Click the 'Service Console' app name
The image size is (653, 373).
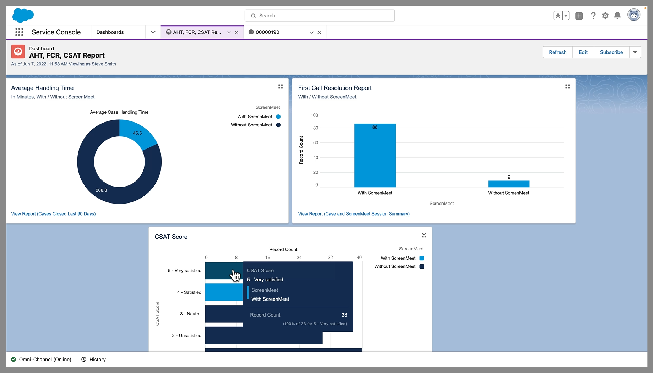56,32
